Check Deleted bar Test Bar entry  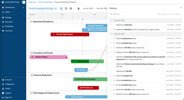pos(111,71)
